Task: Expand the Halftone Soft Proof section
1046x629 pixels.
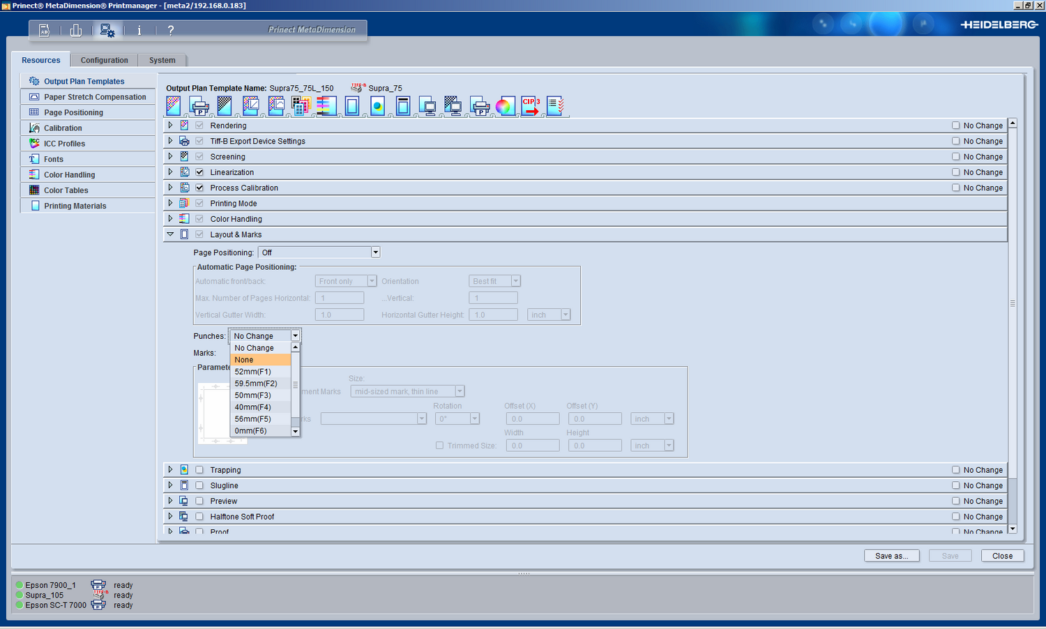Action: (170, 517)
